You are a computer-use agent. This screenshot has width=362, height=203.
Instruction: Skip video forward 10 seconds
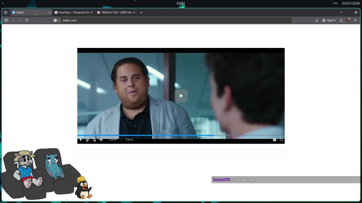pos(94,140)
